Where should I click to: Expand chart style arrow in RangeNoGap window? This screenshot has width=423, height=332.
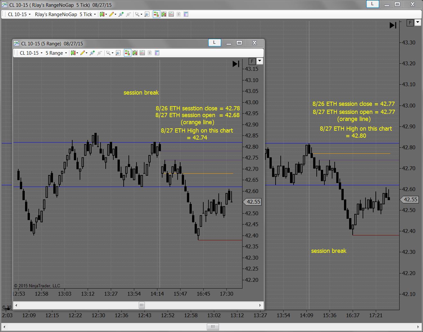click(106, 14)
